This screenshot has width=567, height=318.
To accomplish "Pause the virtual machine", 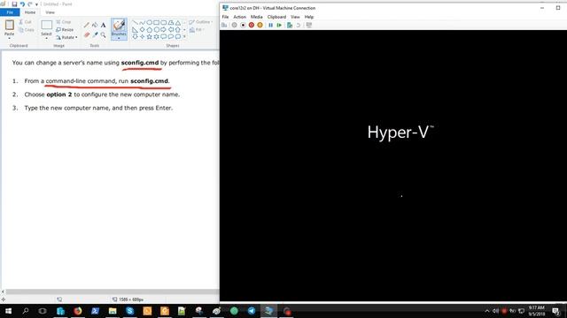I will (270, 26).
